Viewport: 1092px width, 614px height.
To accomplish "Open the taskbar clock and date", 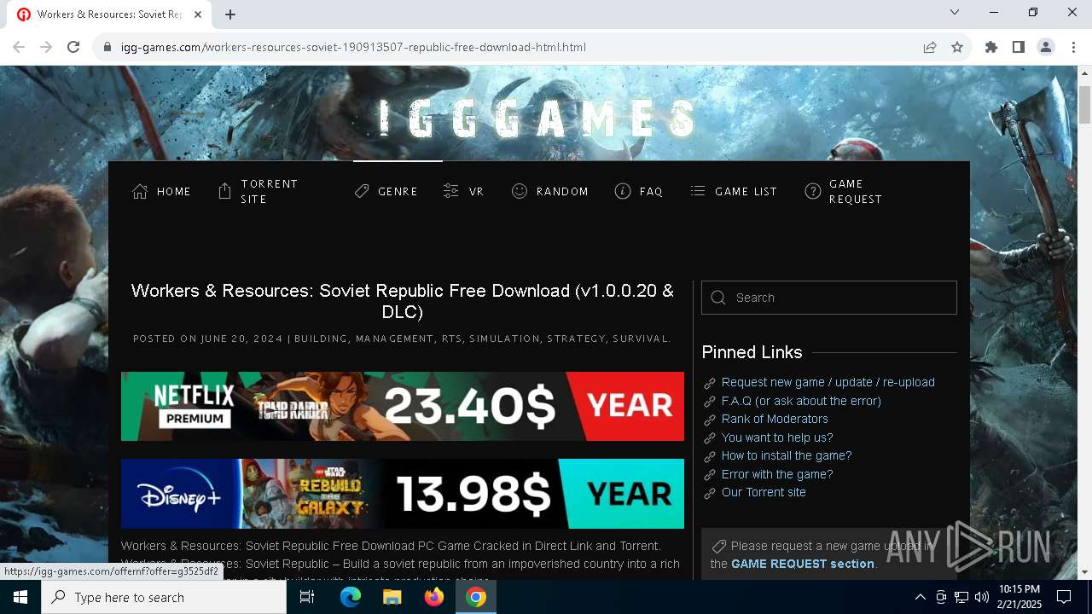I will pyautogui.click(x=1019, y=597).
